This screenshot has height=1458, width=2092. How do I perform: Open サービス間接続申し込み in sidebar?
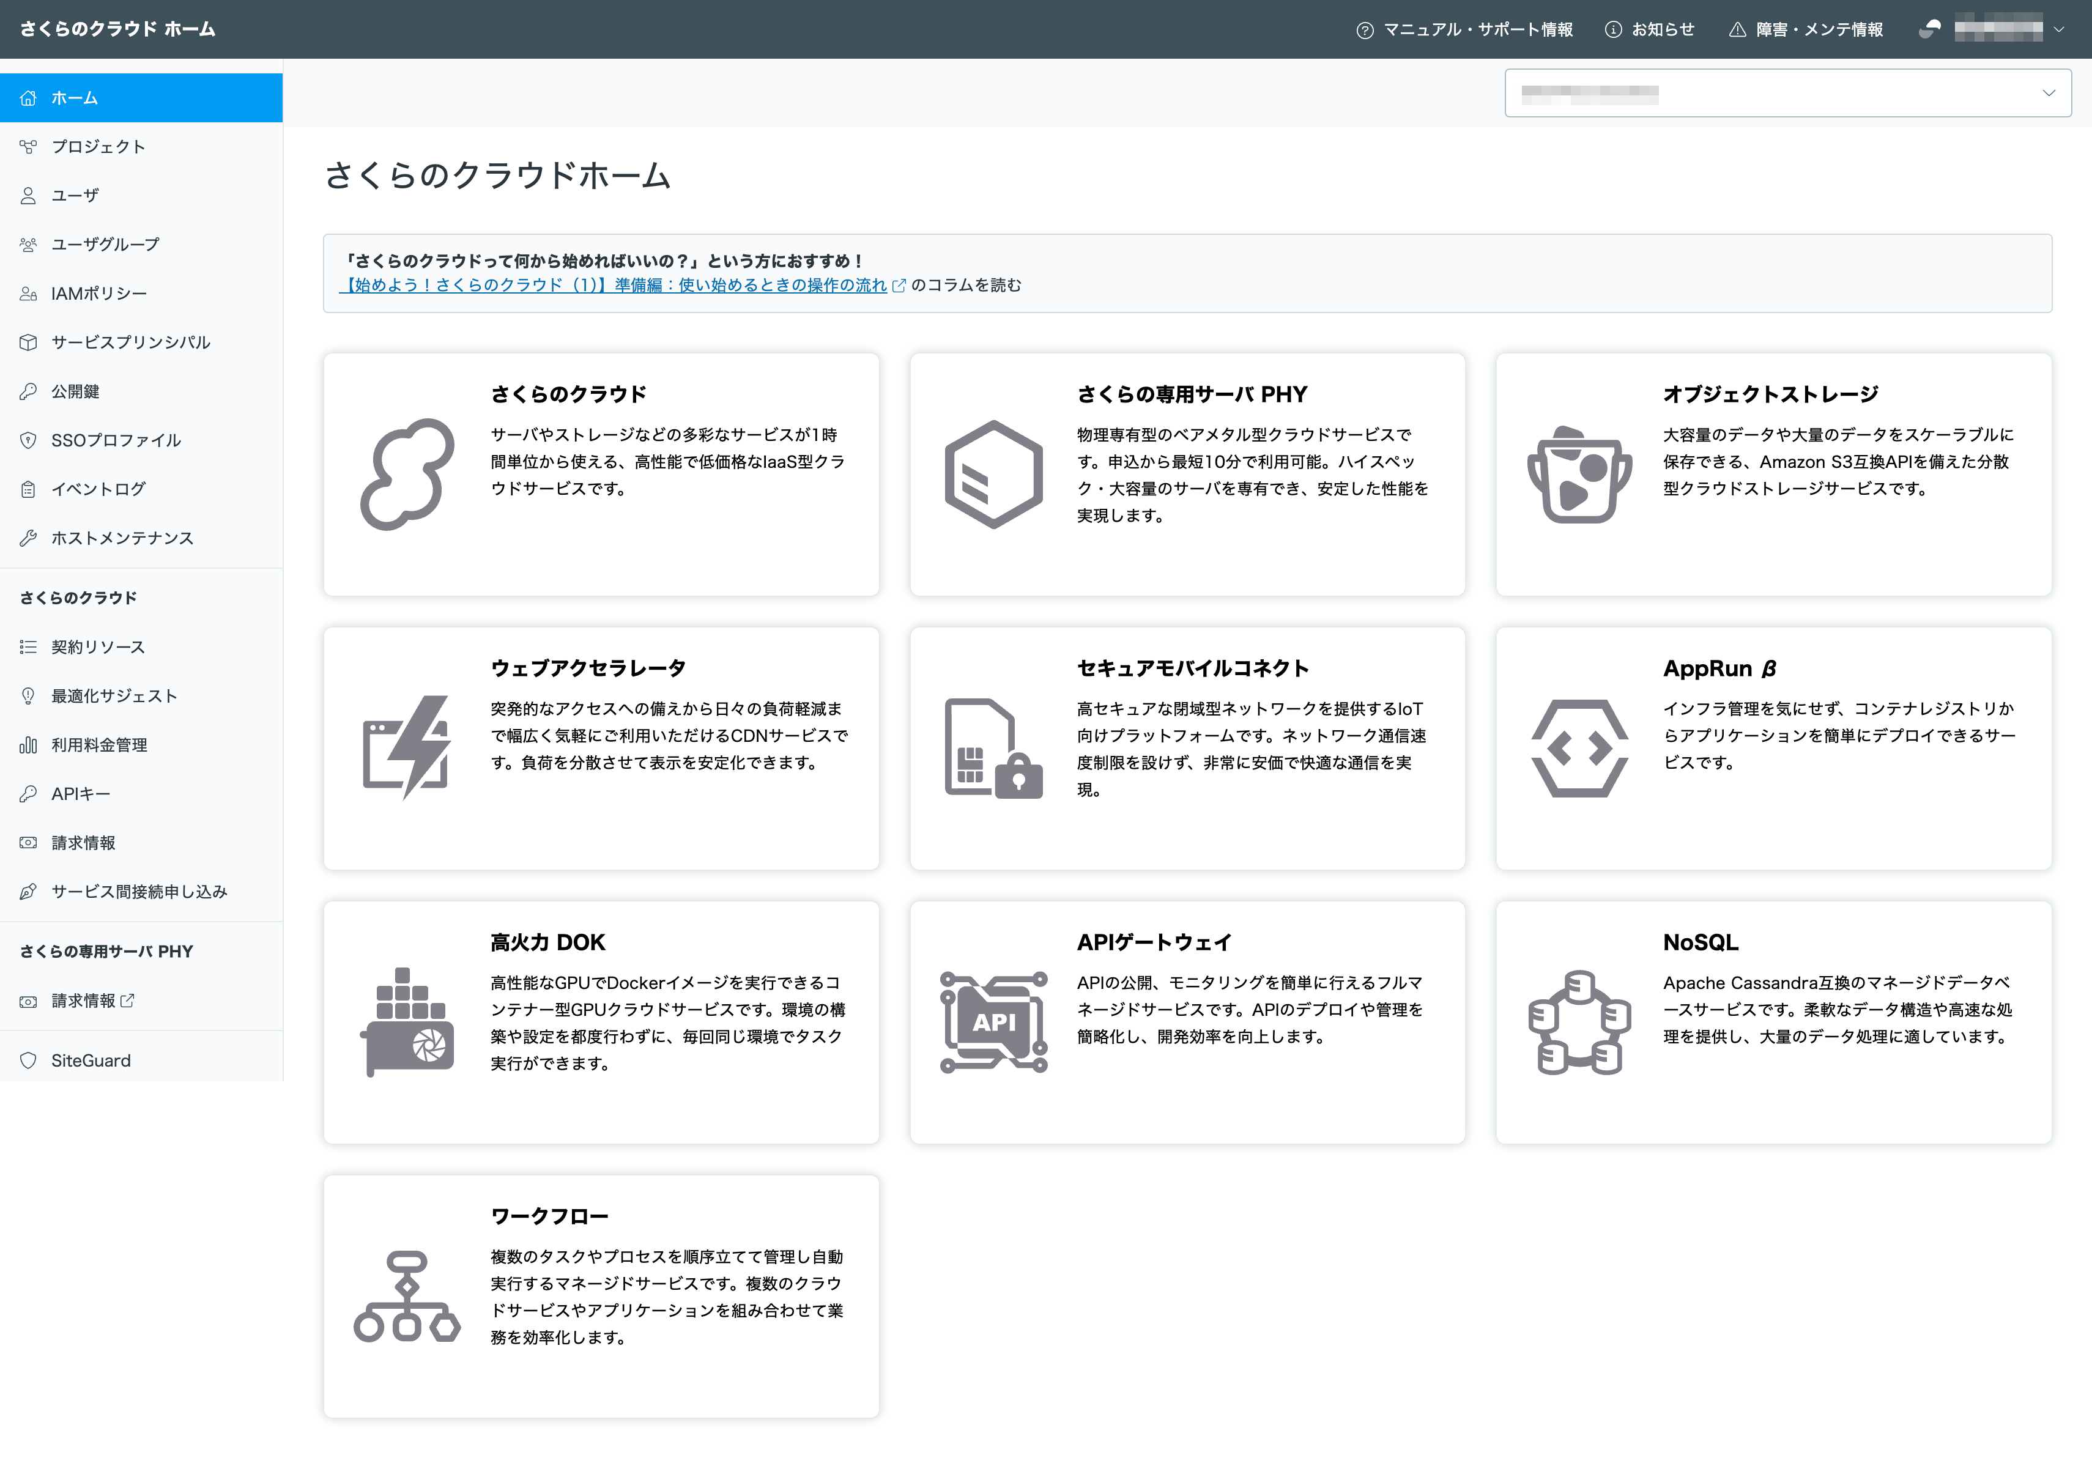pyautogui.click(x=141, y=891)
